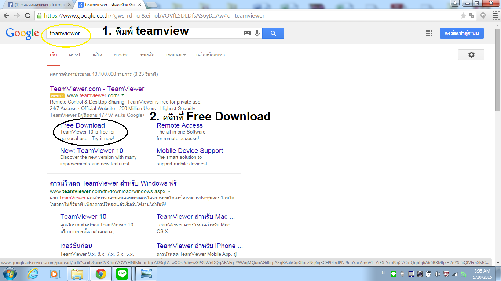Image resolution: width=501 pixels, height=281 pixels.
Task: Click the McAfee shield tray icon
Action: tap(446, 274)
